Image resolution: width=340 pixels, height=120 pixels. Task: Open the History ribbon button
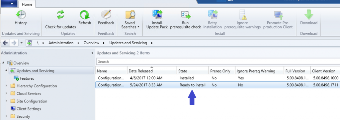[21, 17]
